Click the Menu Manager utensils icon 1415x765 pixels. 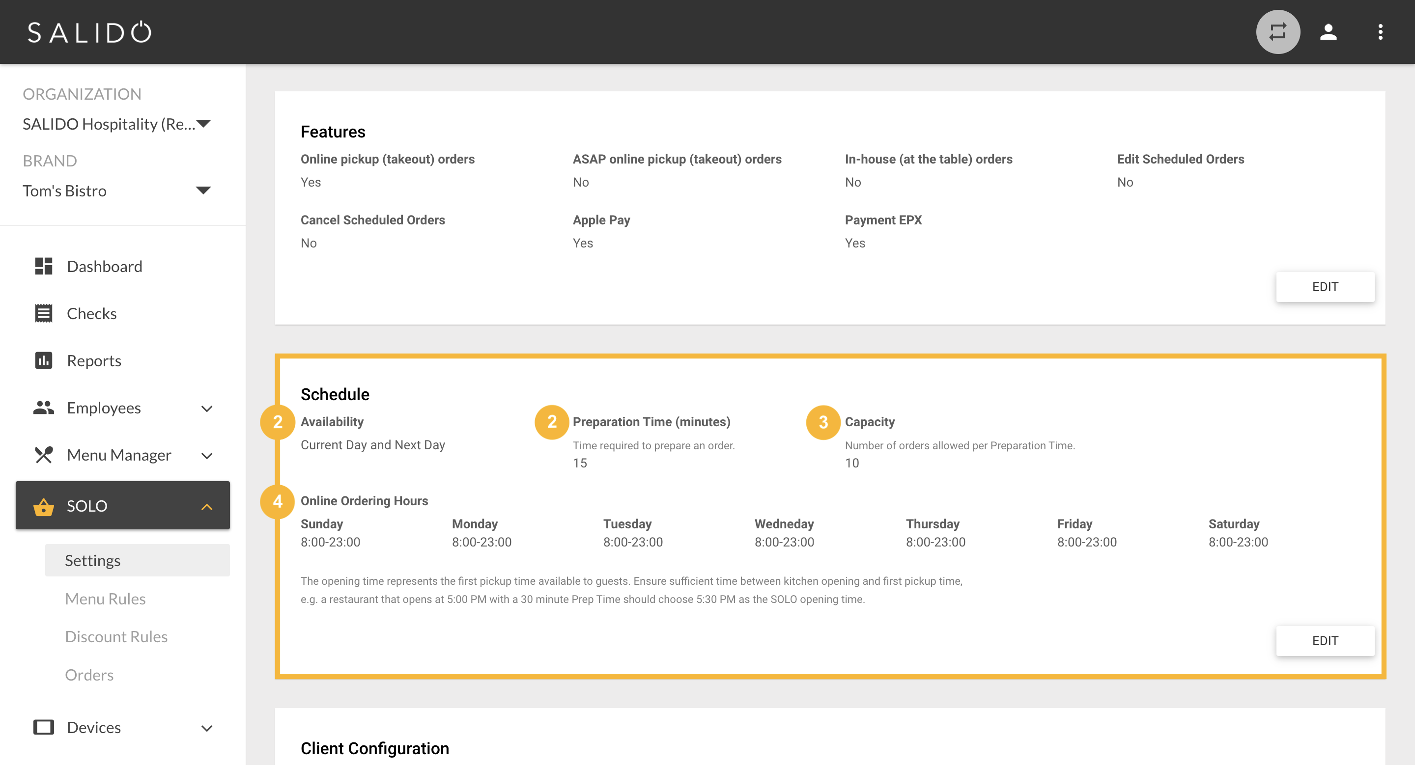pyautogui.click(x=43, y=455)
